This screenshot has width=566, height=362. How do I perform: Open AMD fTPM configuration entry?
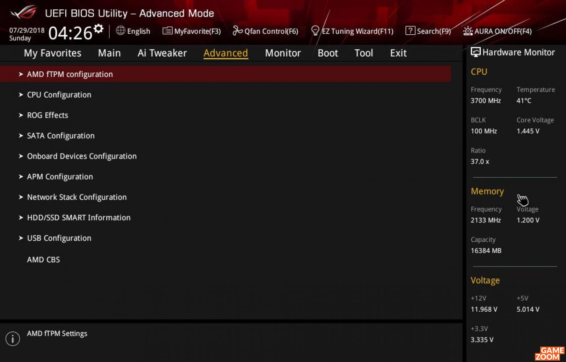coord(225,74)
